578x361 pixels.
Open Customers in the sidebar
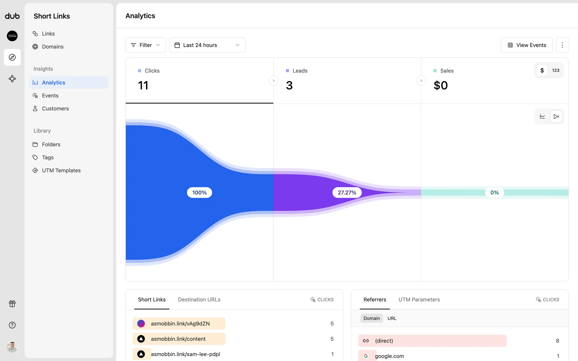click(55, 109)
